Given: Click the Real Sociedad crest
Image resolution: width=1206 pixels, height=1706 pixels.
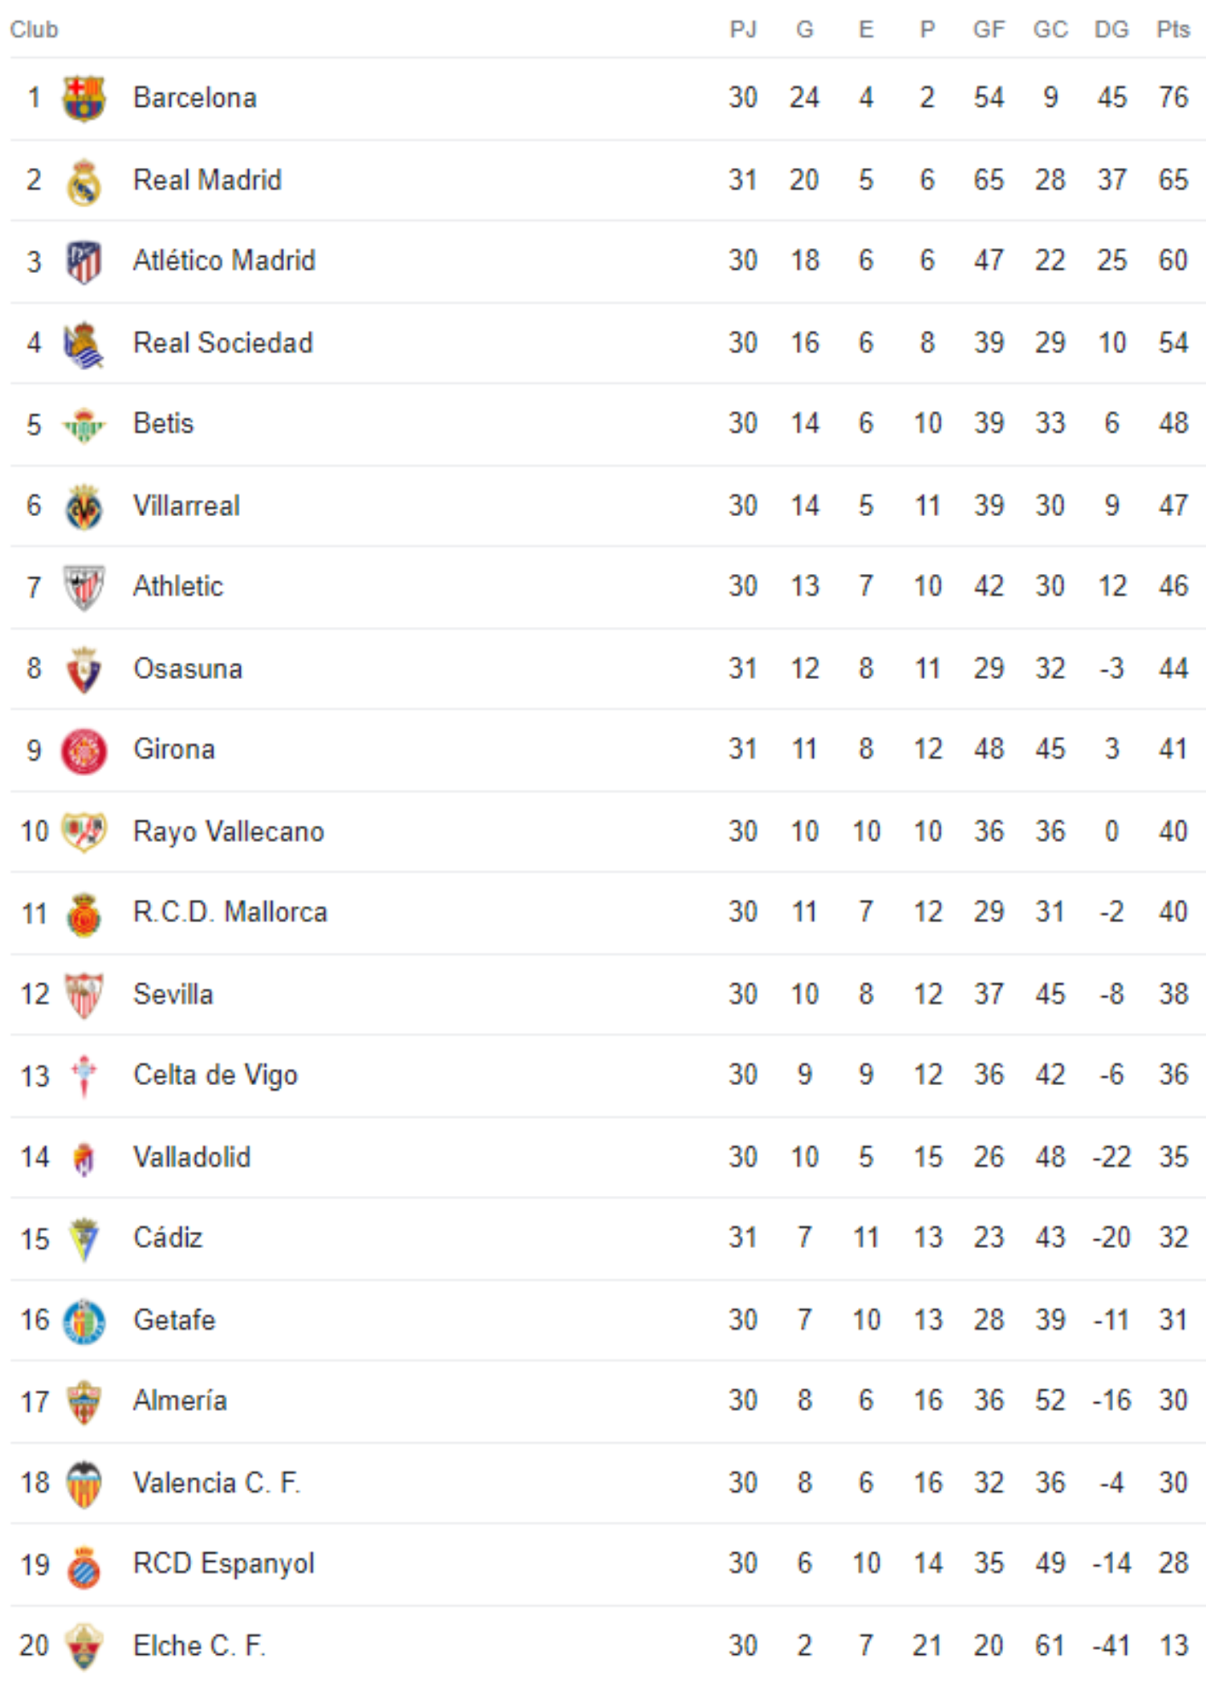Looking at the screenshot, I should [84, 344].
